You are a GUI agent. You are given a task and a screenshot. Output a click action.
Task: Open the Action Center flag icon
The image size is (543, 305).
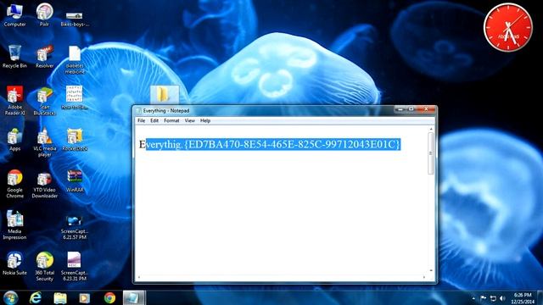point(483,298)
